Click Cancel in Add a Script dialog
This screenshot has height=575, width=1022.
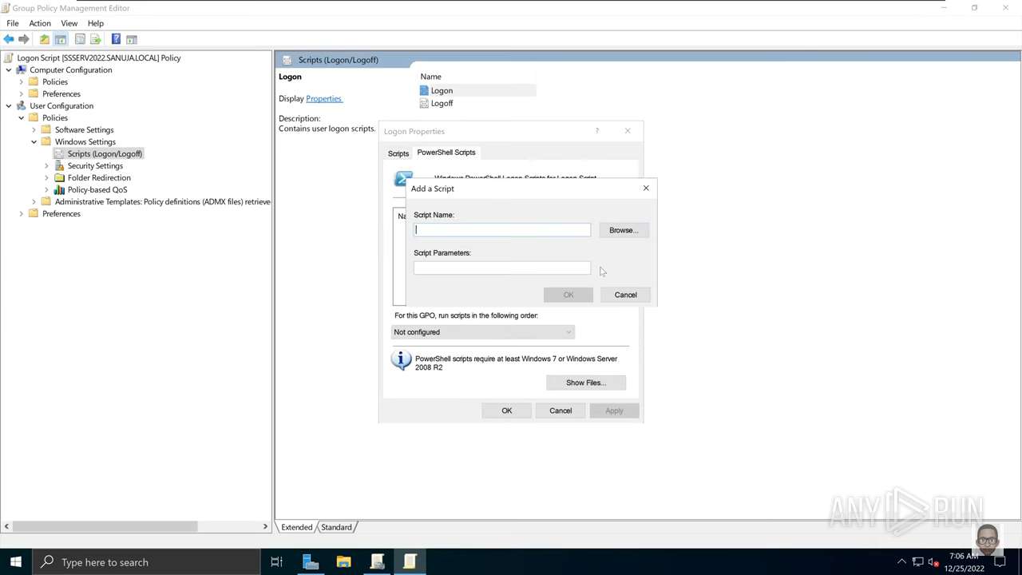coord(625,295)
